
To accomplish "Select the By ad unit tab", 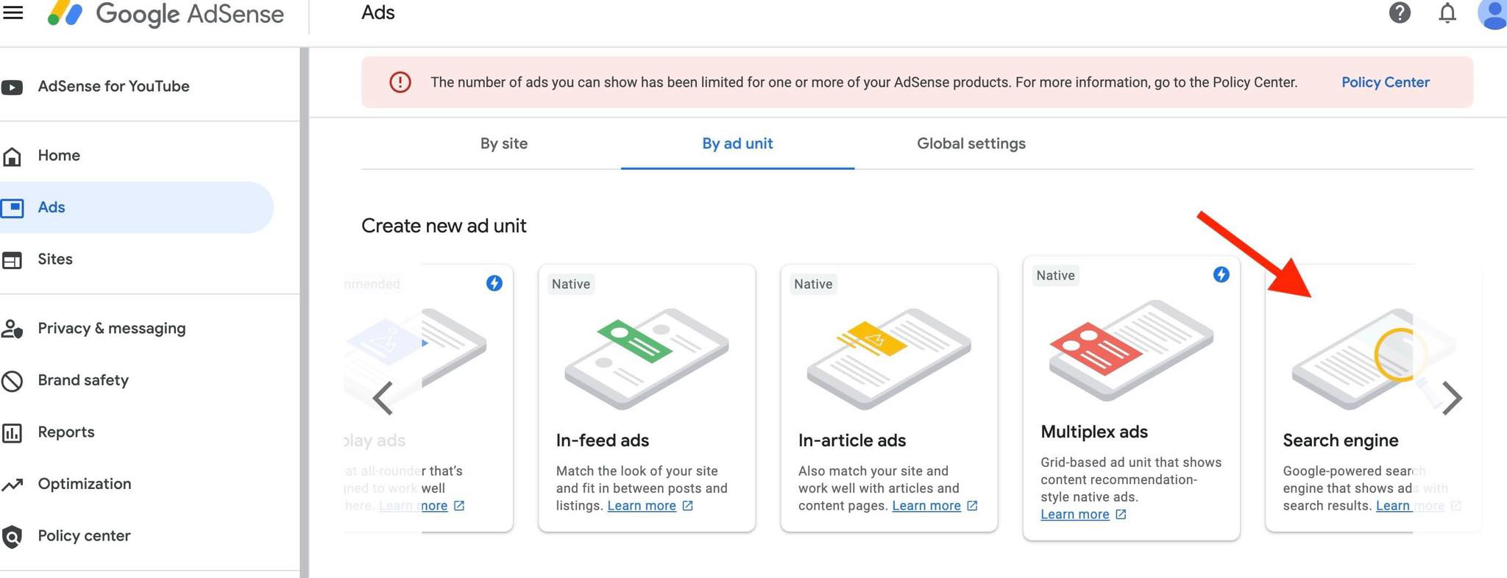I will point(737,143).
